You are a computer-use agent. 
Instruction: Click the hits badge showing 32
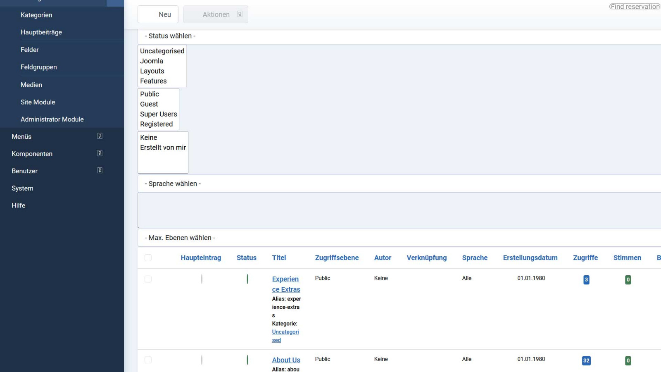[x=586, y=361]
